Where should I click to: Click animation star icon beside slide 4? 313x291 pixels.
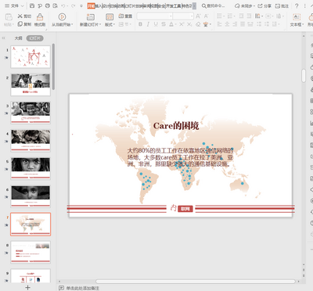click(x=6, y=142)
